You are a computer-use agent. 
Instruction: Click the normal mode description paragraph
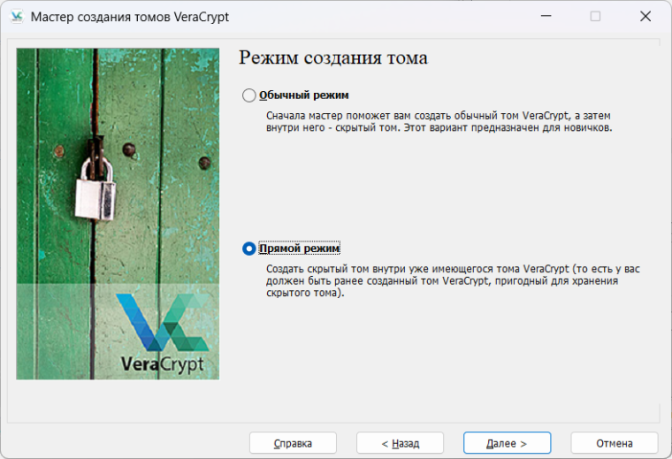[x=439, y=122]
